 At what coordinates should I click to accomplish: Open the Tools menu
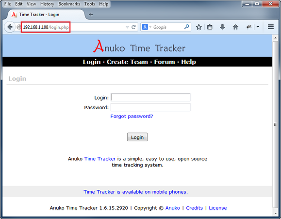tap(89, 4)
